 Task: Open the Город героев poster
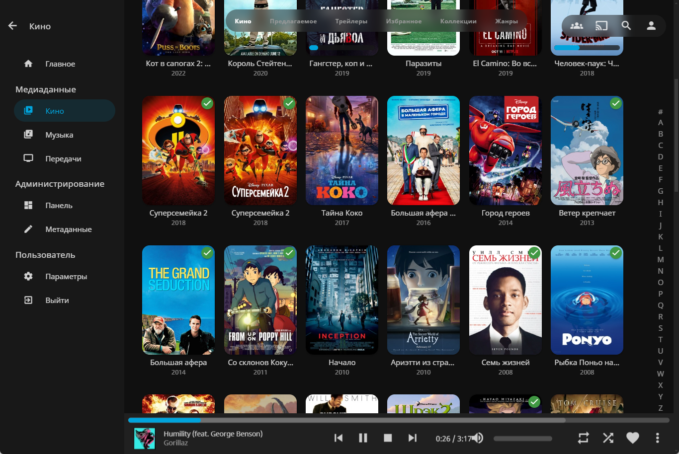(506, 151)
